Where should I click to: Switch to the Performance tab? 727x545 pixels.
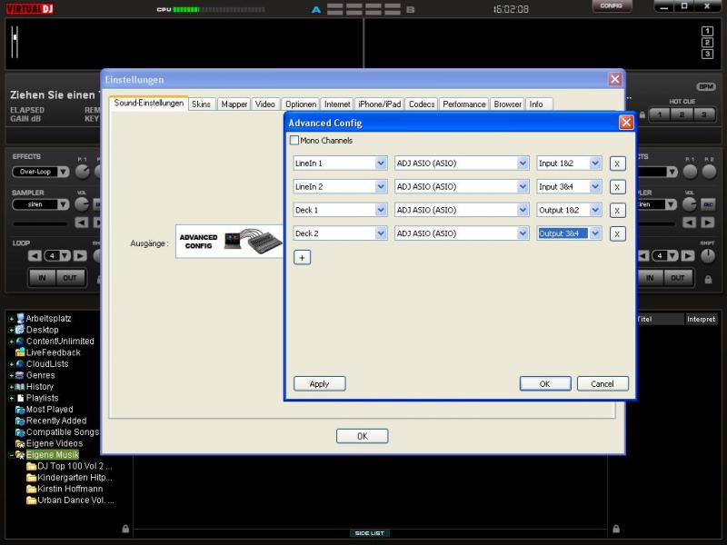464,104
